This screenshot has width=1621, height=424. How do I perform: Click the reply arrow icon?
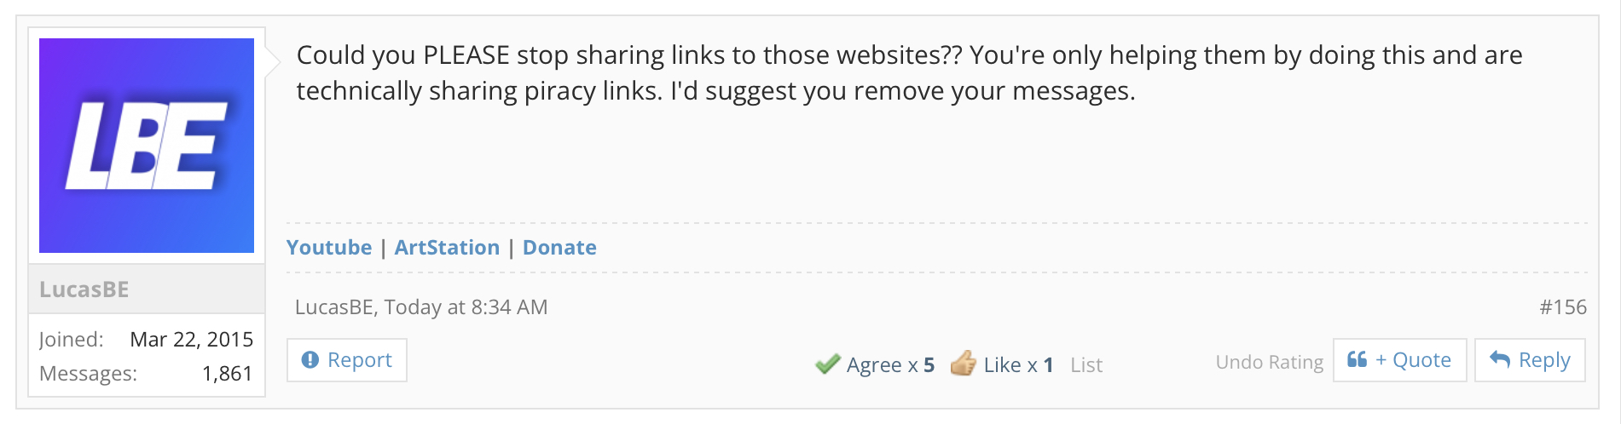(x=1500, y=359)
